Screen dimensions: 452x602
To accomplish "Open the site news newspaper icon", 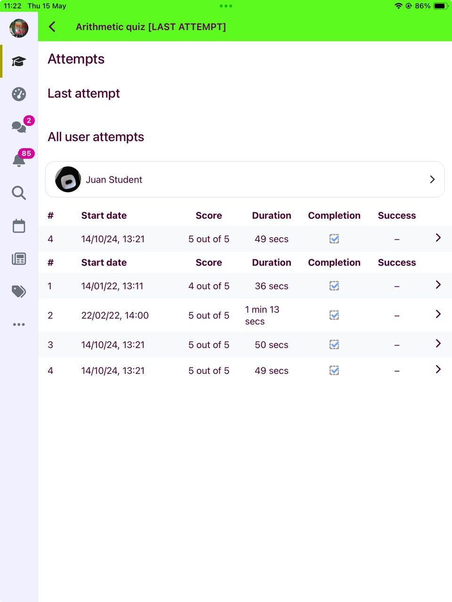I will 19,259.
